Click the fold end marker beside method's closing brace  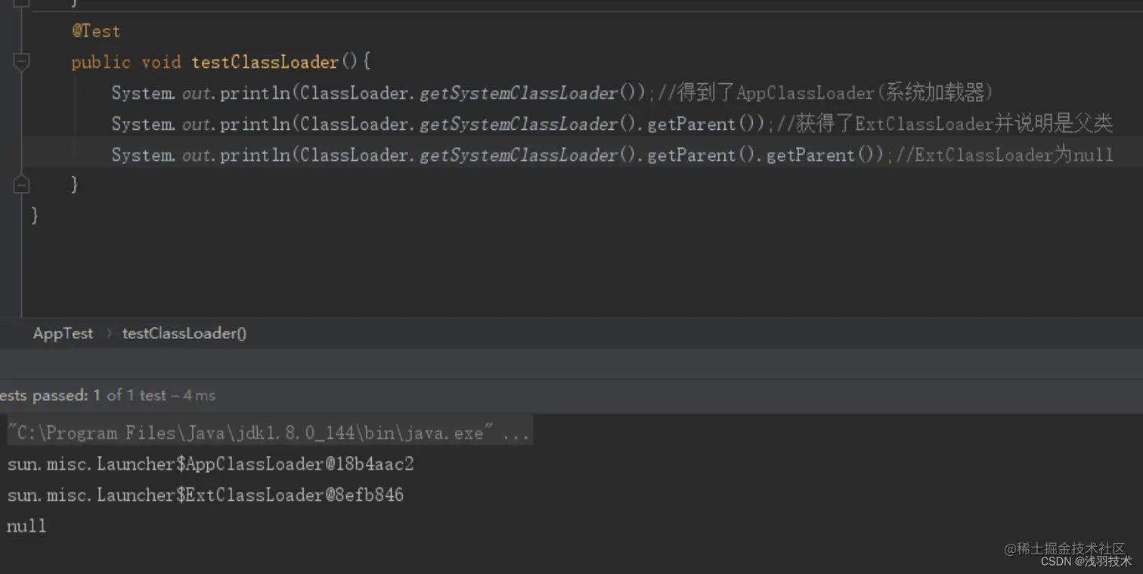pyautogui.click(x=22, y=184)
